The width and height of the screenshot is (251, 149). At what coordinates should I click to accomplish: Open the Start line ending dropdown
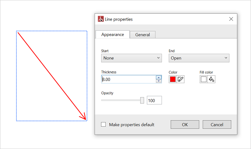click(132, 58)
